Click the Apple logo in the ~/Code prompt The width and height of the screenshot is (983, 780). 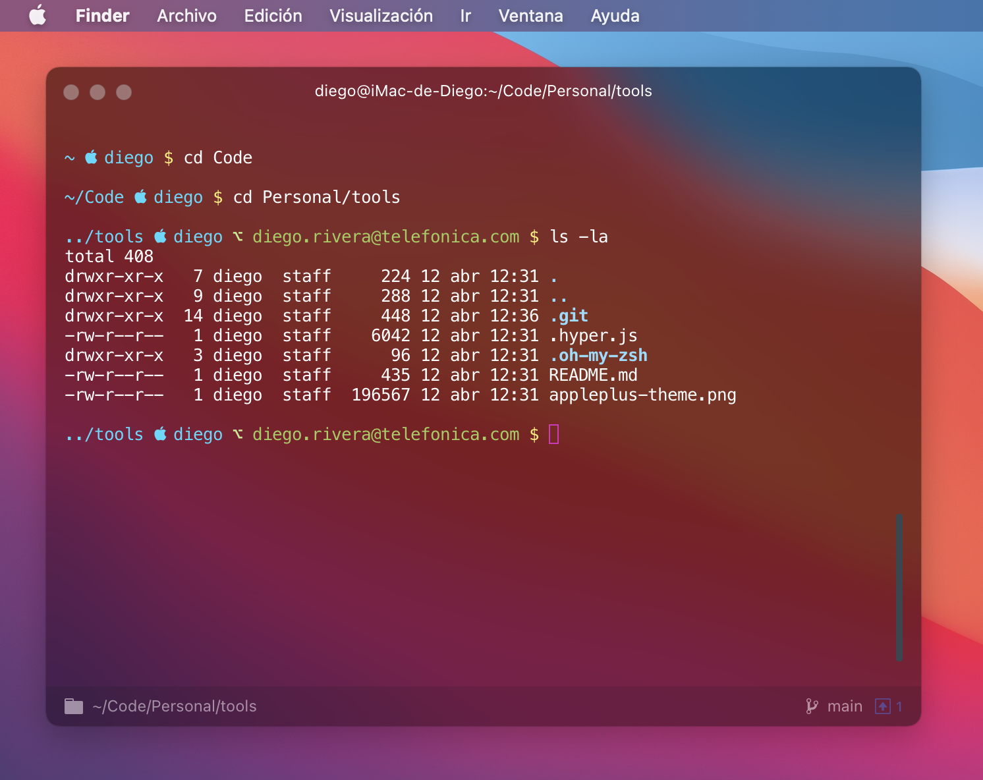140,196
